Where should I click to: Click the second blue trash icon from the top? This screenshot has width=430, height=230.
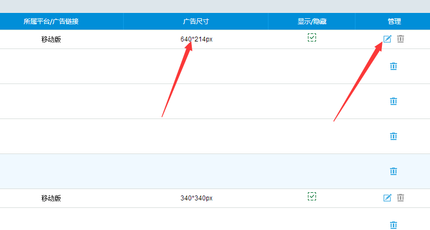click(x=393, y=101)
